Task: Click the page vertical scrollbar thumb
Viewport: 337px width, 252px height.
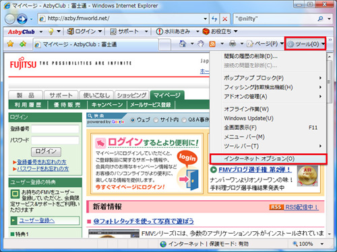Action: pos(329,82)
